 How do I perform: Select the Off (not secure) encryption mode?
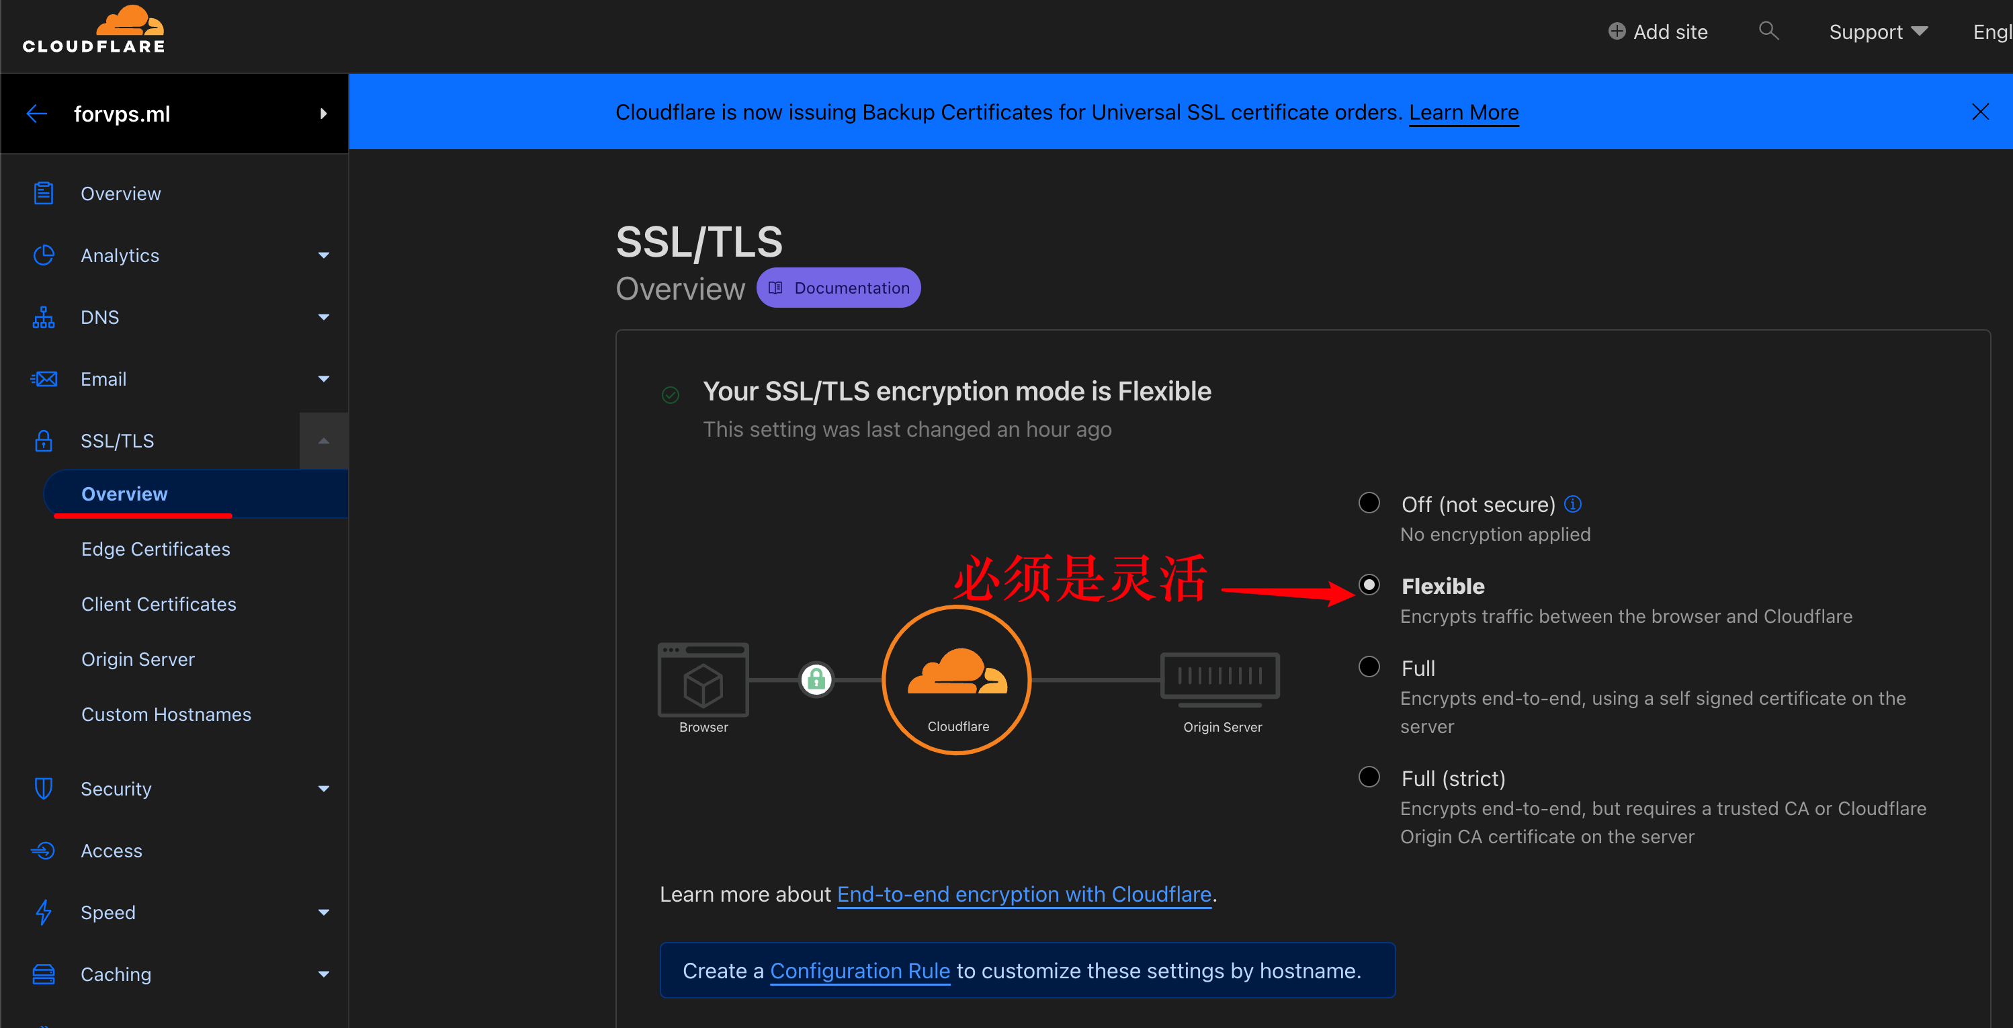(x=1369, y=503)
